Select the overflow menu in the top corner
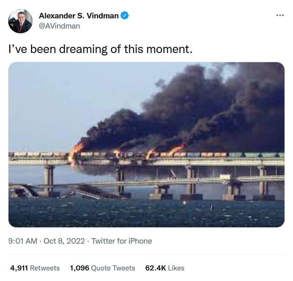 280,15
